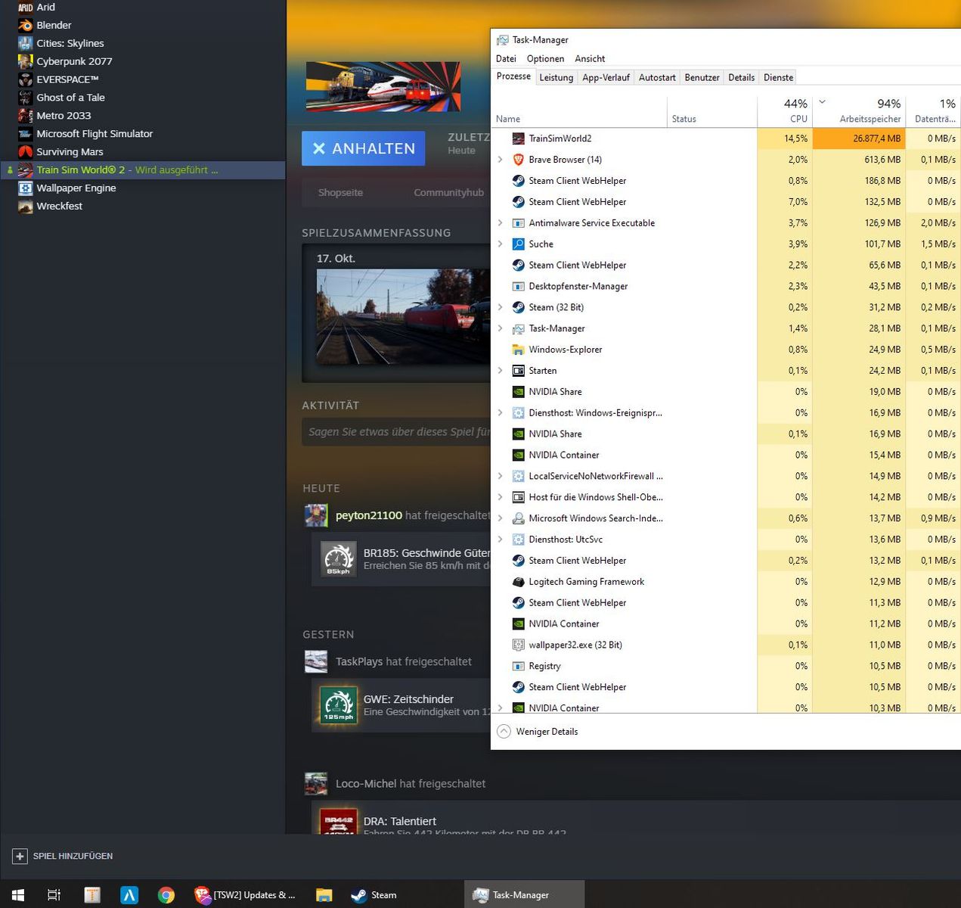
Task: Select the EVERSPACE game icon
Action: [x=26, y=79]
